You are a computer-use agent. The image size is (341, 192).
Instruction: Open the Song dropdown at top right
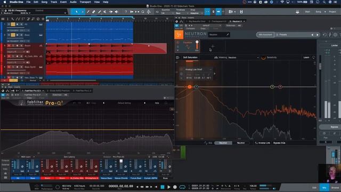click(x=325, y=12)
